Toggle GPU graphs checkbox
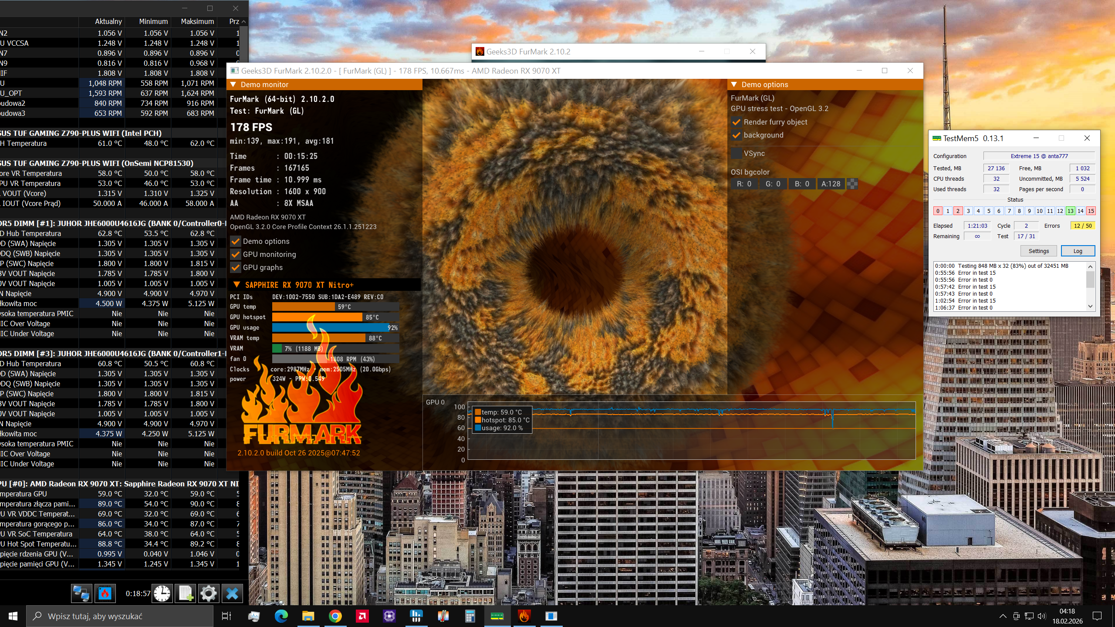This screenshot has height=627, width=1115. point(236,267)
